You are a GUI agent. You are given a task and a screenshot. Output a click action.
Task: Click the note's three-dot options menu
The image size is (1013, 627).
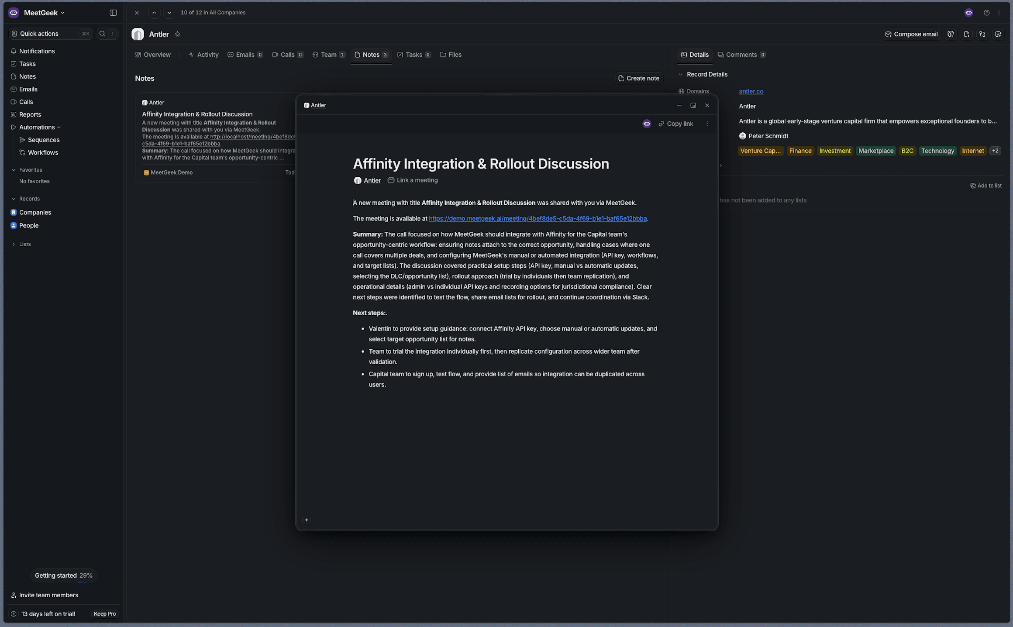pos(707,124)
